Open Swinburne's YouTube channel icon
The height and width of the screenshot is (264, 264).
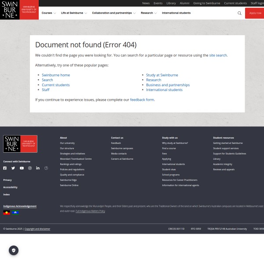pyautogui.click(x=22, y=168)
